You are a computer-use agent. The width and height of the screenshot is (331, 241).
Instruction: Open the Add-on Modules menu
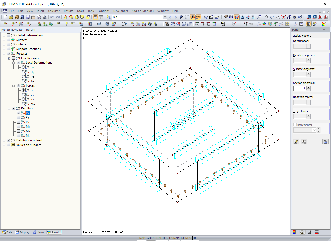click(143, 11)
